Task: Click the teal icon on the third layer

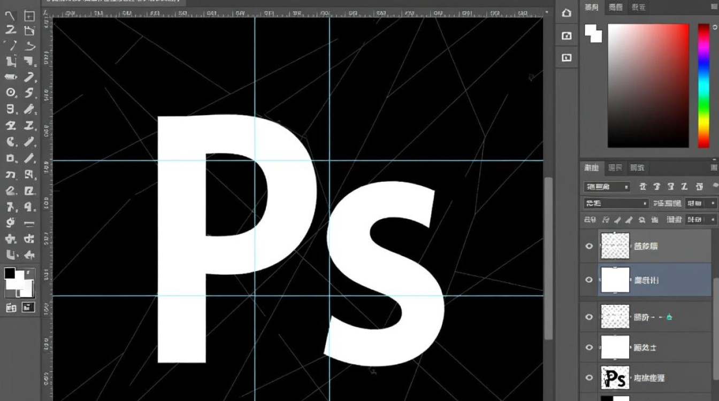Action: point(669,317)
